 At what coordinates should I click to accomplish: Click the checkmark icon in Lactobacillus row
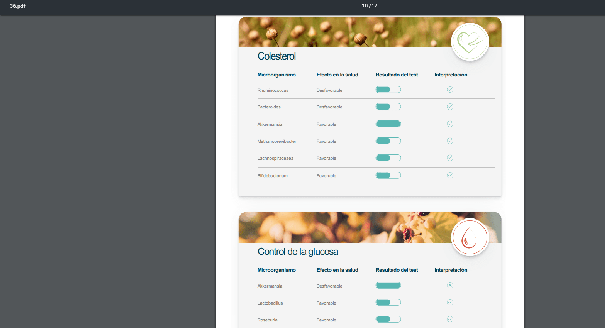click(x=450, y=303)
